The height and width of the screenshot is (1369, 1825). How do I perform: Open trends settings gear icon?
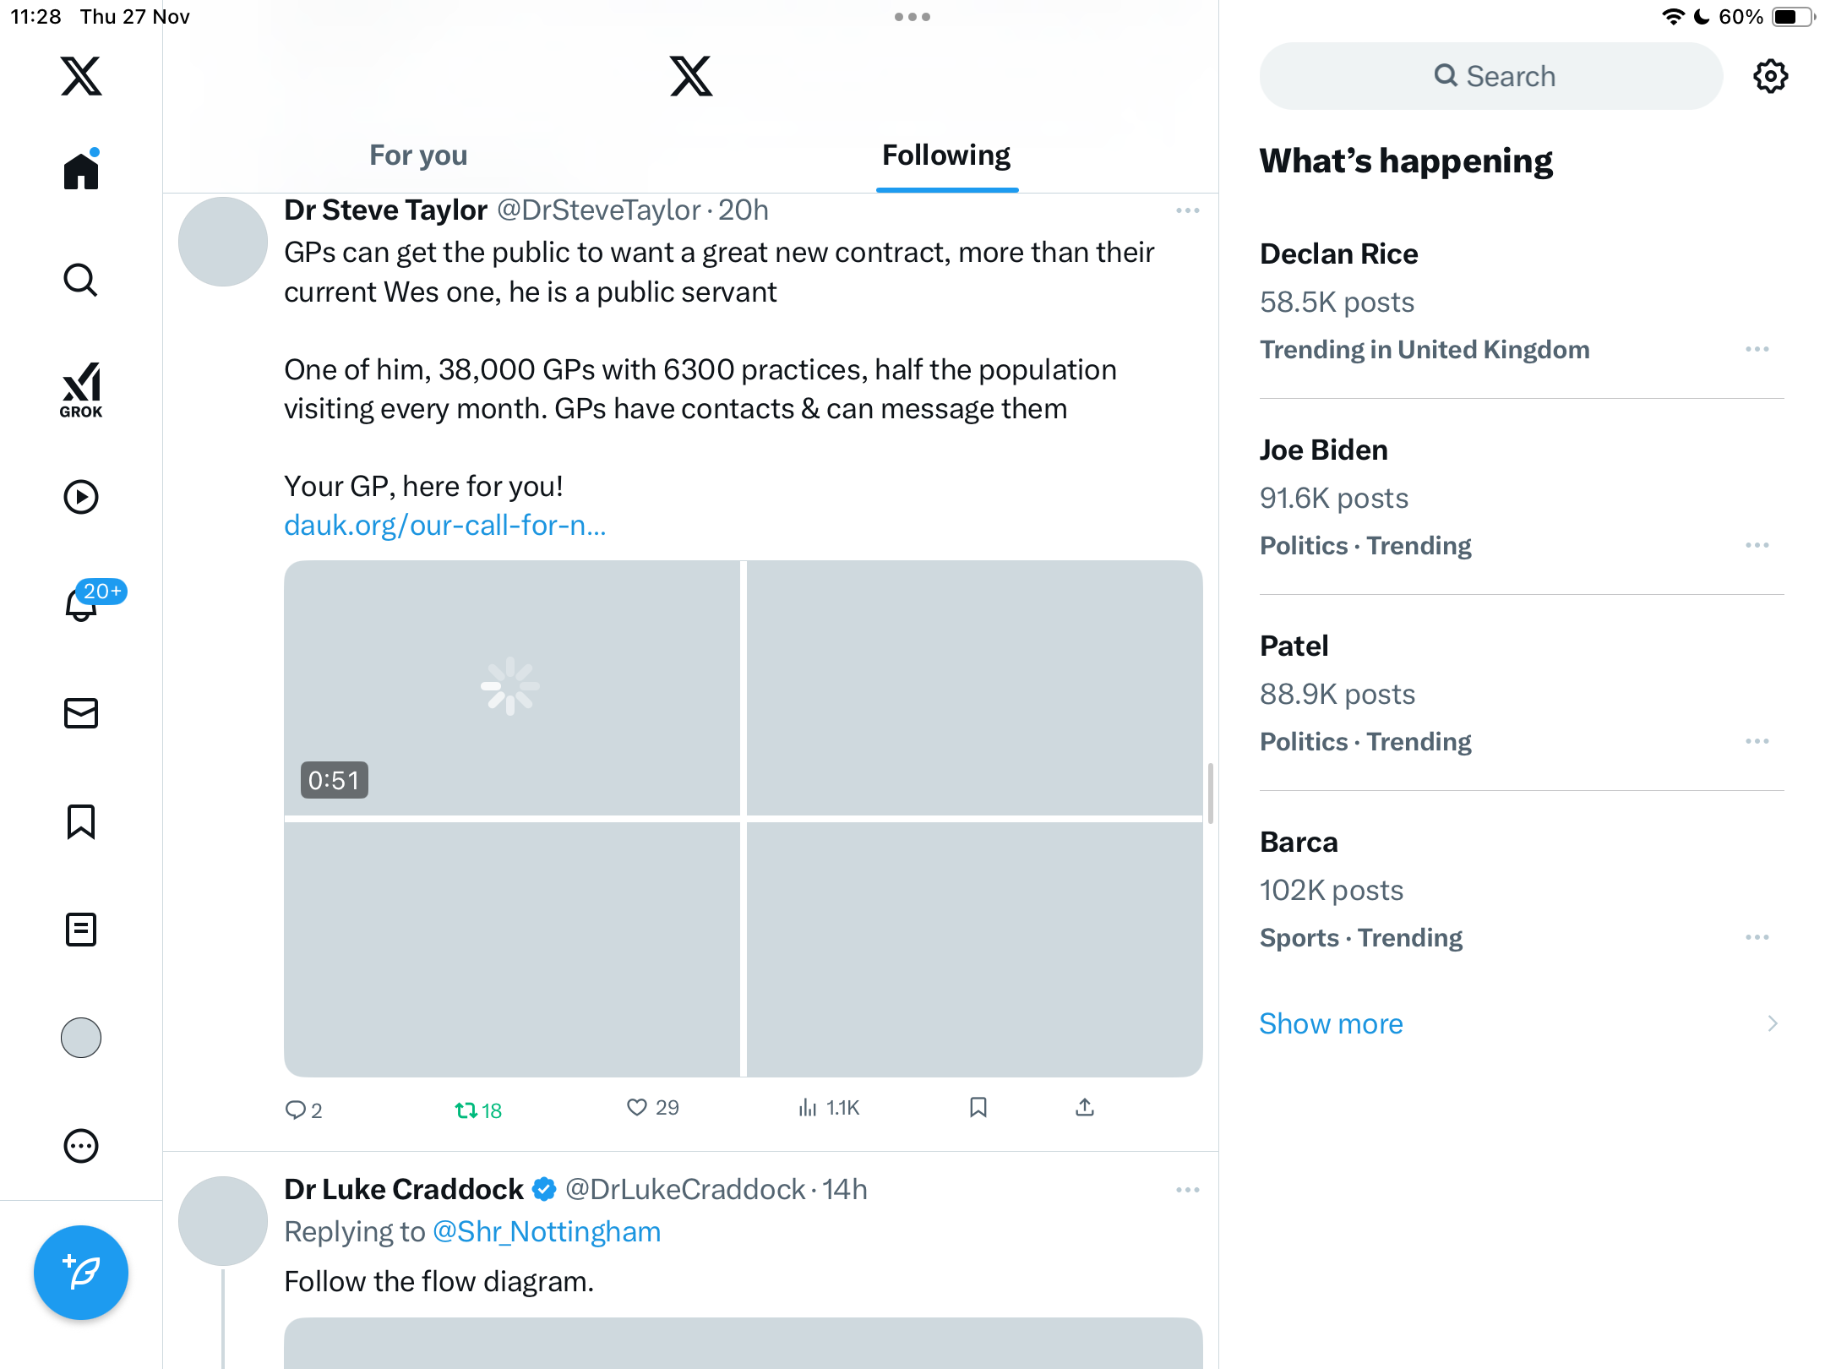pos(1770,76)
